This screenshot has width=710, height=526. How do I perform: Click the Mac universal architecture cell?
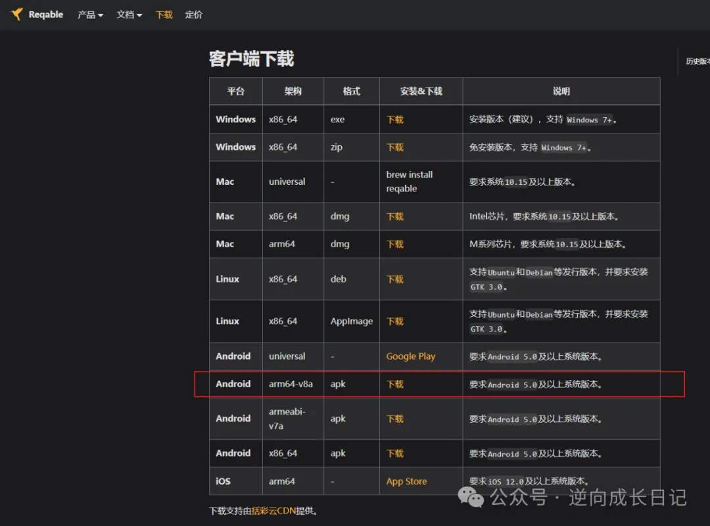pos(293,181)
